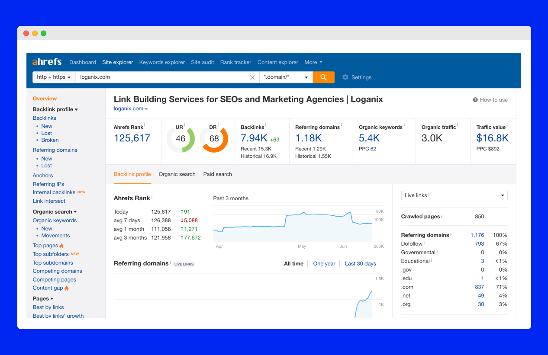Open Link intersect in the sidebar

coord(49,201)
